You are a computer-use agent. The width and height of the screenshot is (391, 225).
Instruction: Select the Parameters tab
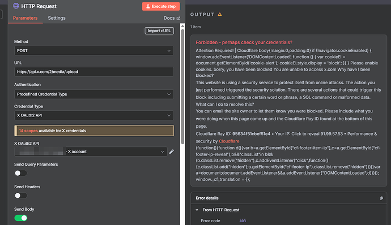pyautogui.click(x=25, y=18)
